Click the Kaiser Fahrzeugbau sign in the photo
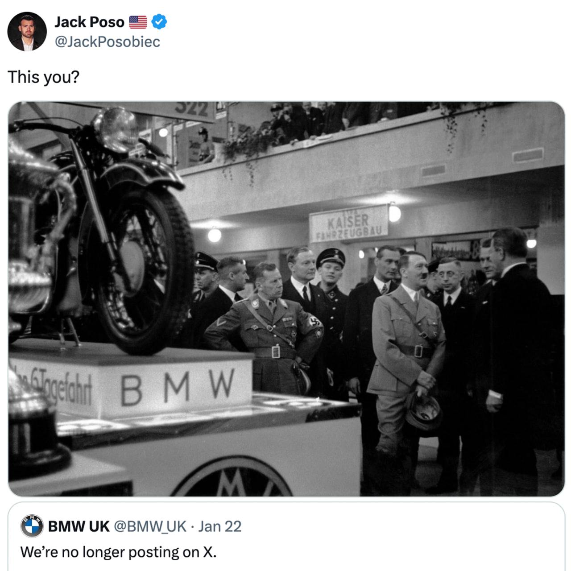The width and height of the screenshot is (571, 571). pyautogui.click(x=349, y=224)
